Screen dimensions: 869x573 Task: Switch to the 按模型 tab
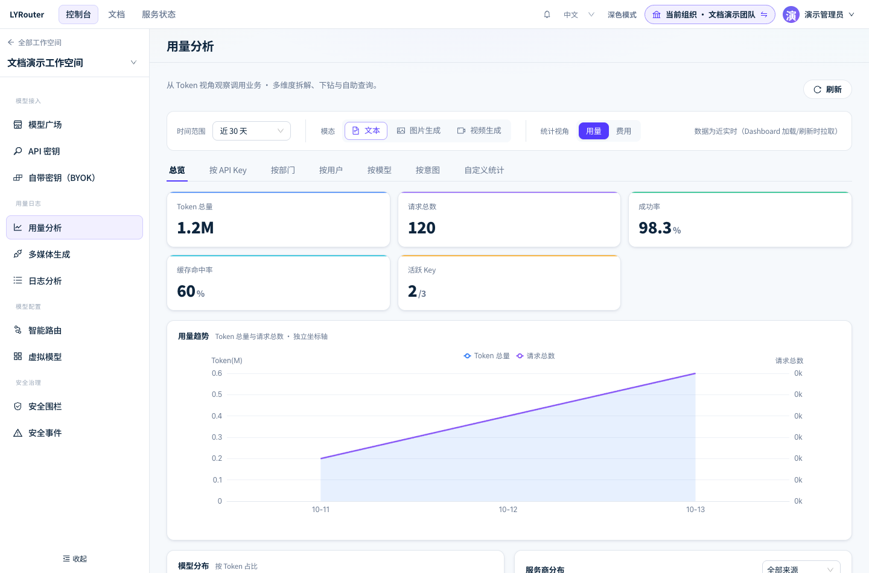pos(380,170)
